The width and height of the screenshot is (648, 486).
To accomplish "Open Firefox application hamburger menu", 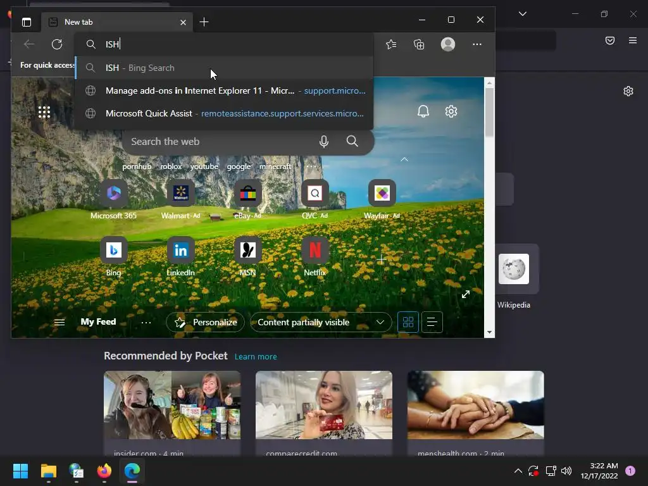I will click(x=633, y=40).
